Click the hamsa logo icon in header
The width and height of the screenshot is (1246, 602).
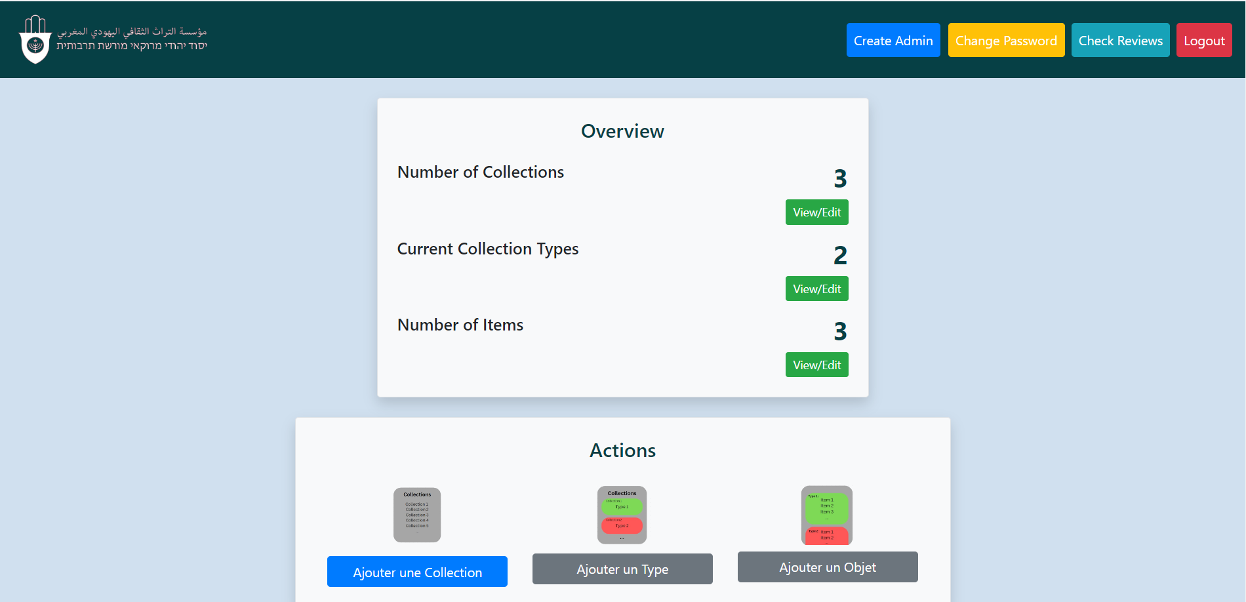[35, 39]
